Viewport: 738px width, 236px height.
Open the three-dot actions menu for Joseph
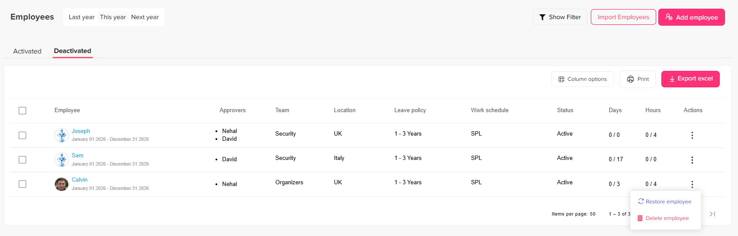[x=692, y=135]
